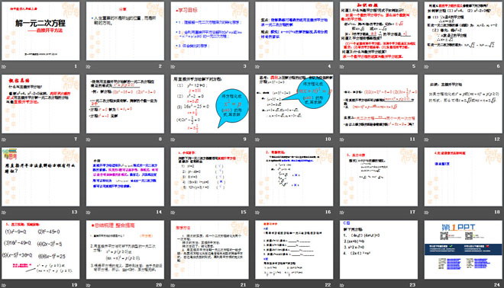
Task: Click slide number 24 label
Action: pos(497,285)
